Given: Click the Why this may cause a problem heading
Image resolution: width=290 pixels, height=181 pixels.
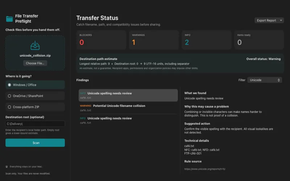Looking at the screenshot, I should [x=207, y=106].
